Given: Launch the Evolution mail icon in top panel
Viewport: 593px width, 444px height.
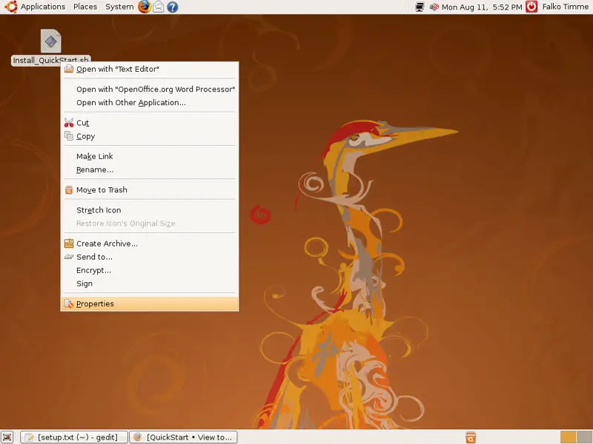Looking at the screenshot, I should pyautogui.click(x=158, y=7).
